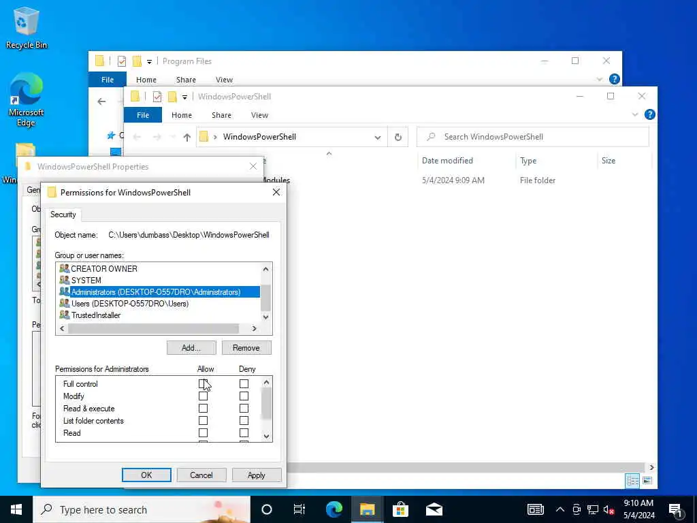This screenshot has width=697, height=523.
Task: Select TrustedInstaller in the group list
Action: pos(96,315)
